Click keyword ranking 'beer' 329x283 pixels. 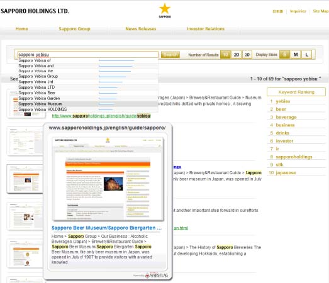(x=281, y=109)
